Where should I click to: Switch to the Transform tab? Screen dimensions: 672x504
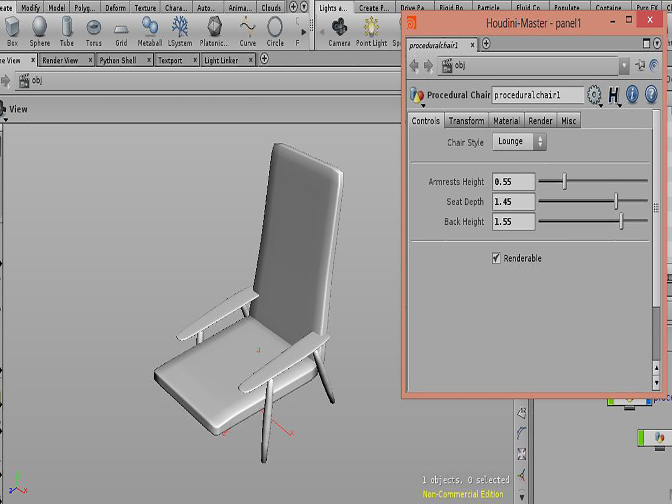point(466,121)
